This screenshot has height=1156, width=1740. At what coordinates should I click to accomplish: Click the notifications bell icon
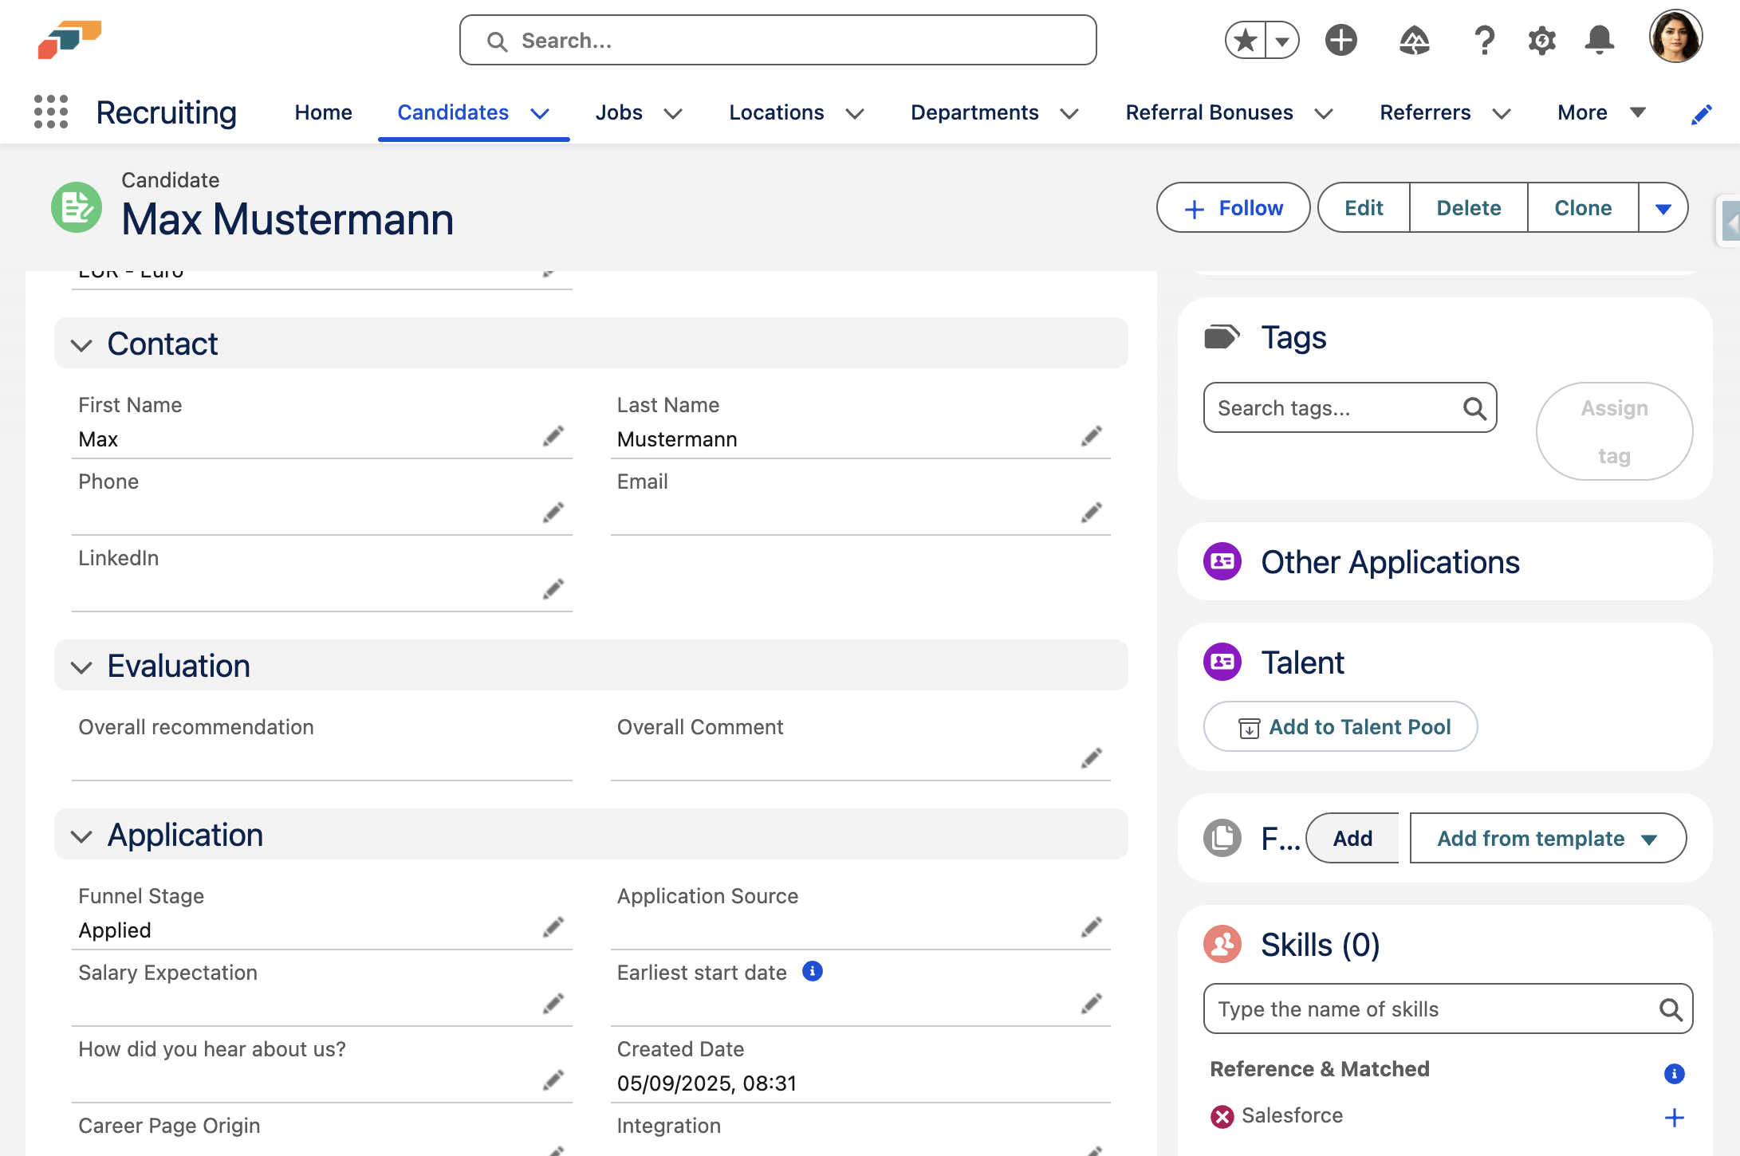click(x=1599, y=40)
